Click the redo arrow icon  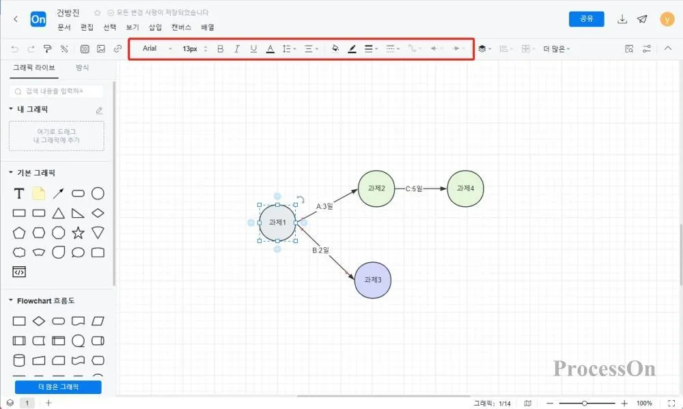click(x=31, y=48)
